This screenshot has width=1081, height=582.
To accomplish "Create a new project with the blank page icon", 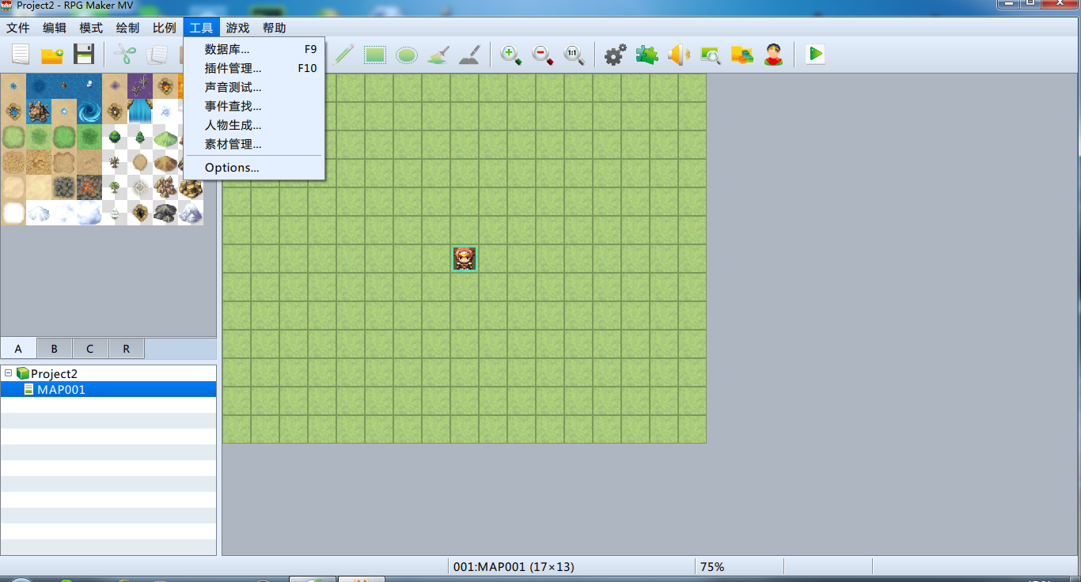I will [20, 55].
